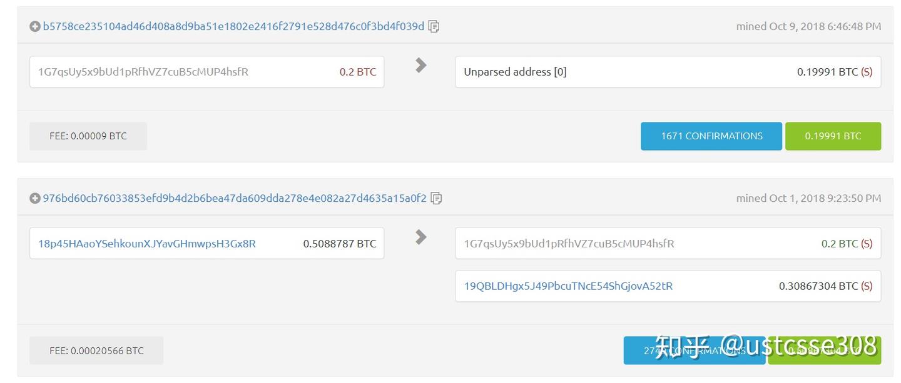Copy transaction hash 976bd60c to clipboard
Image resolution: width=901 pixels, height=383 pixels.
point(436,198)
